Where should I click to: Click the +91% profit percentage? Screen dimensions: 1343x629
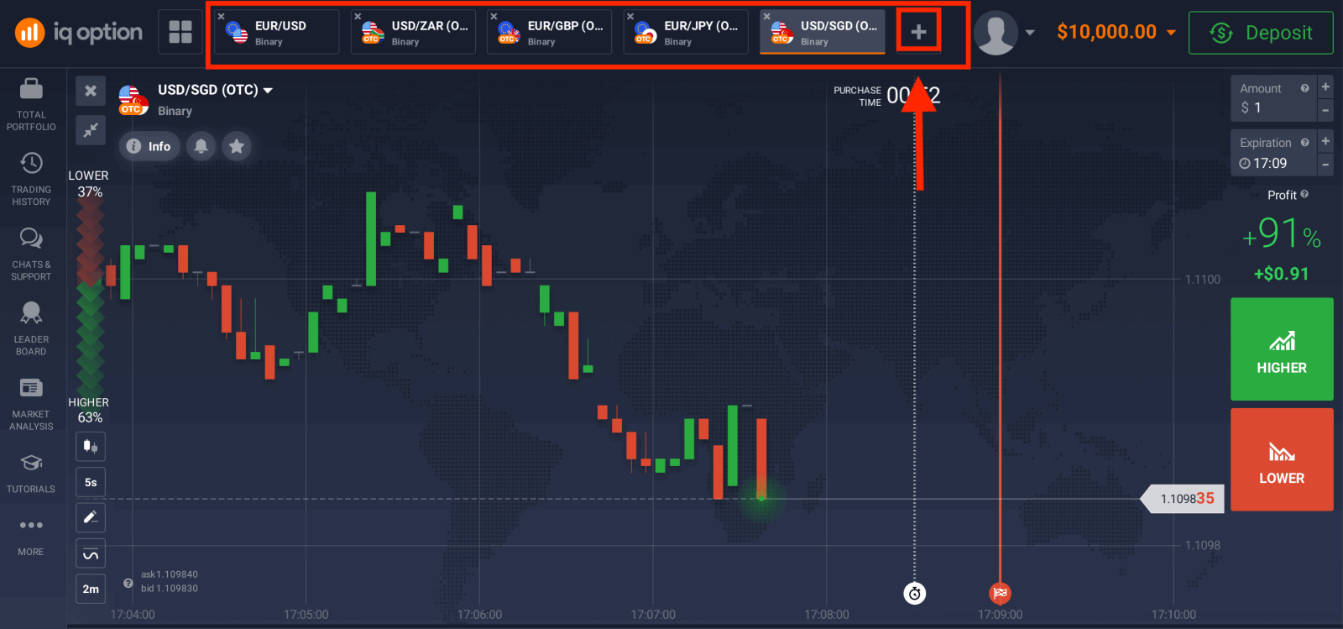pos(1282,234)
